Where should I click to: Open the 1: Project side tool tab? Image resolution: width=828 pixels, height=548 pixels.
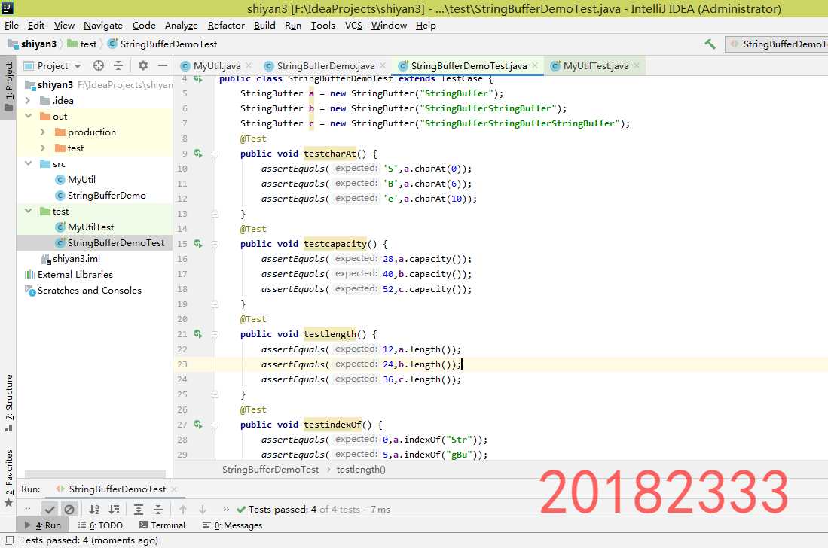8,87
